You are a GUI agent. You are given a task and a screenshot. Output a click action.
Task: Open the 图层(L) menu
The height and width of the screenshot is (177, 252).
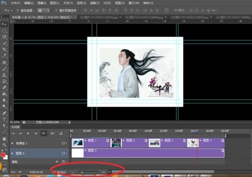(x=54, y=3)
